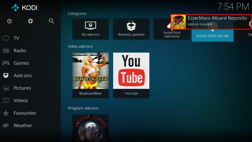Click the Categories heading
The image size is (252, 142).
(x=77, y=13)
